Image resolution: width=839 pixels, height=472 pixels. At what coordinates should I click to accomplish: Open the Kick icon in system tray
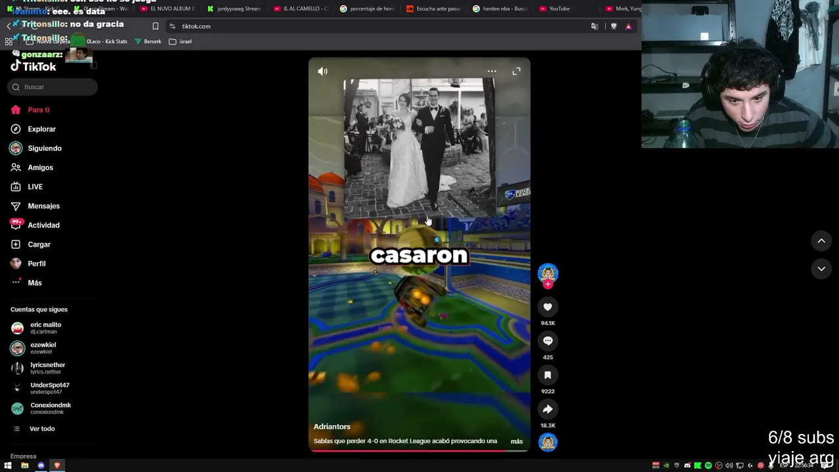tap(697, 465)
